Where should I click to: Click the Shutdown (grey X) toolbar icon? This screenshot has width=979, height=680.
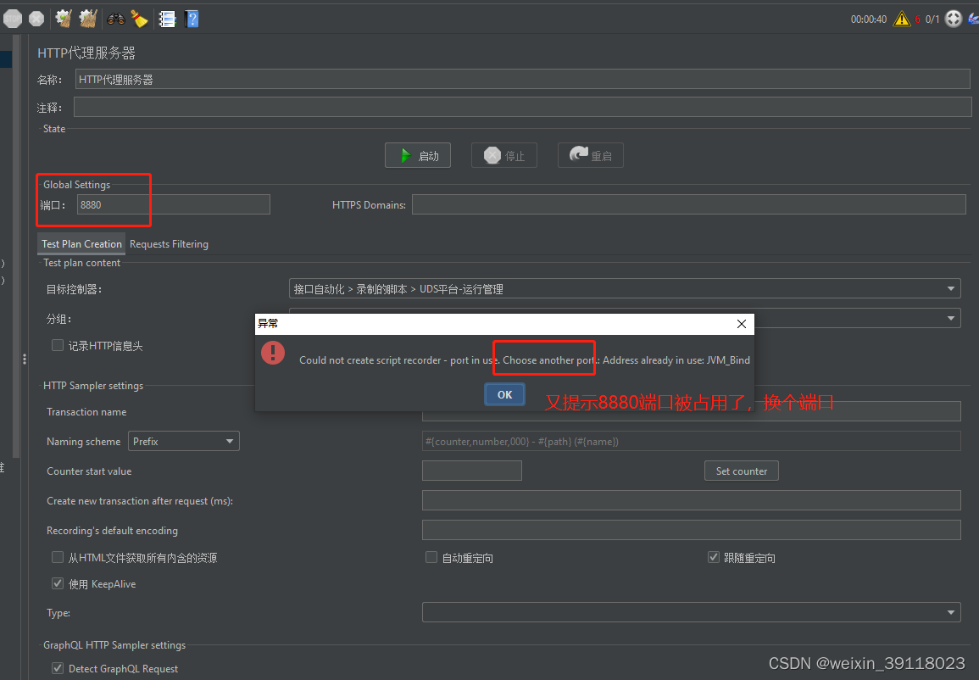tap(36, 19)
